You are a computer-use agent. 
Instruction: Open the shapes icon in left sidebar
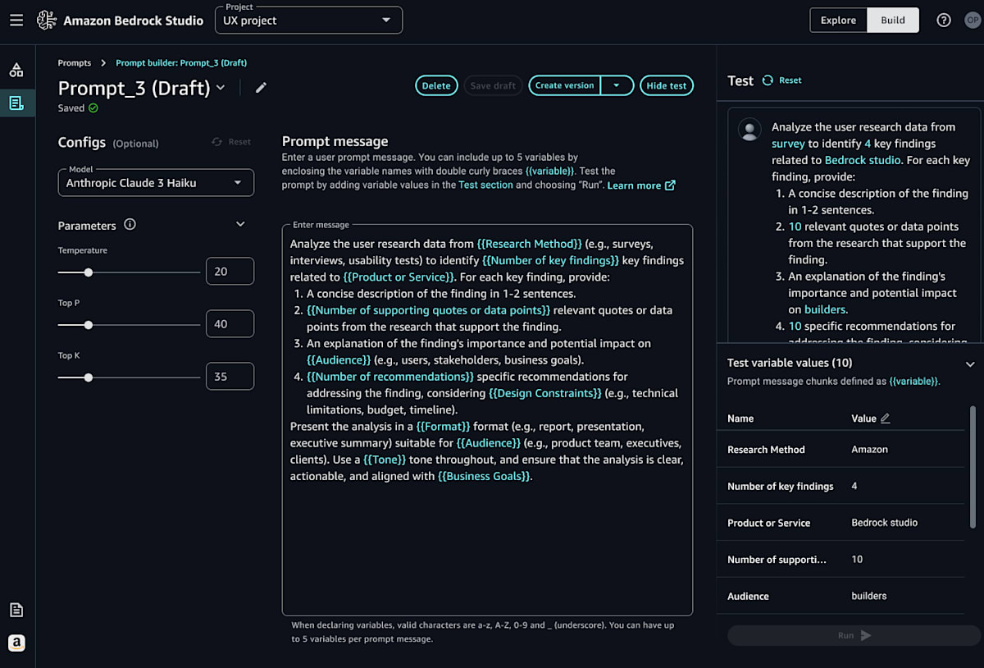pos(16,70)
